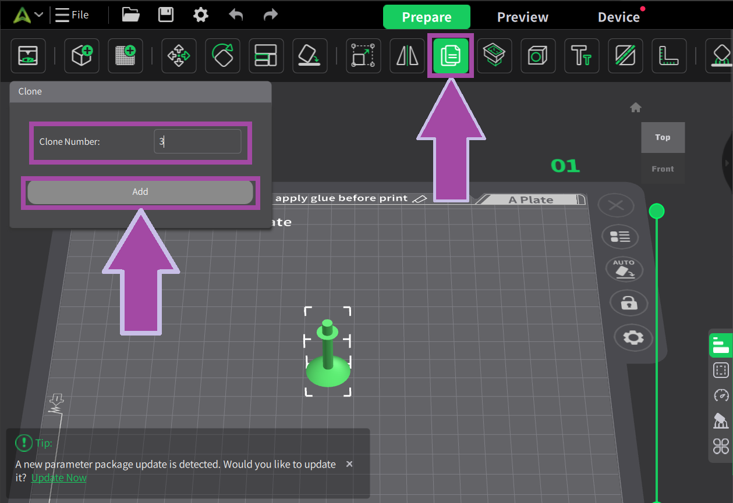Open the Text emboss tool
The width and height of the screenshot is (733, 503).
pos(582,56)
